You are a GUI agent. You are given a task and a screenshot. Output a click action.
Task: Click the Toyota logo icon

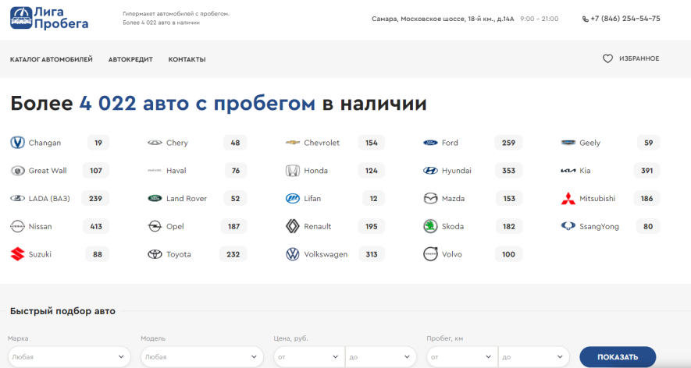155,254
